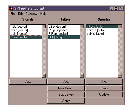Select mtlbse [auto] spectrum
The height and width of the screenshot is (106, 140).
102,27
